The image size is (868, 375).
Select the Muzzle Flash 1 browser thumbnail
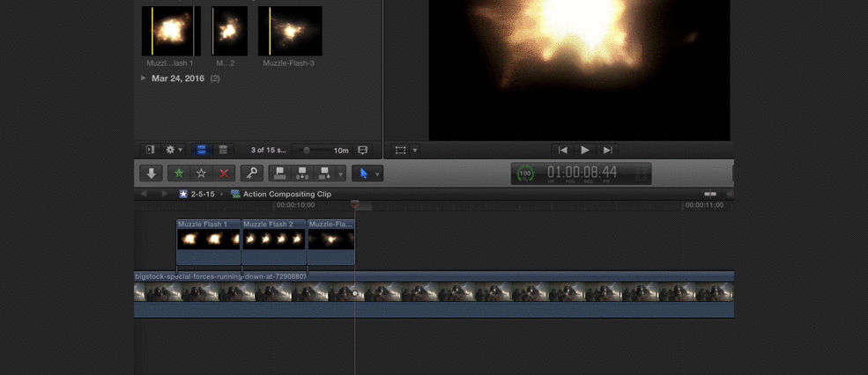(x=170, y=31)
